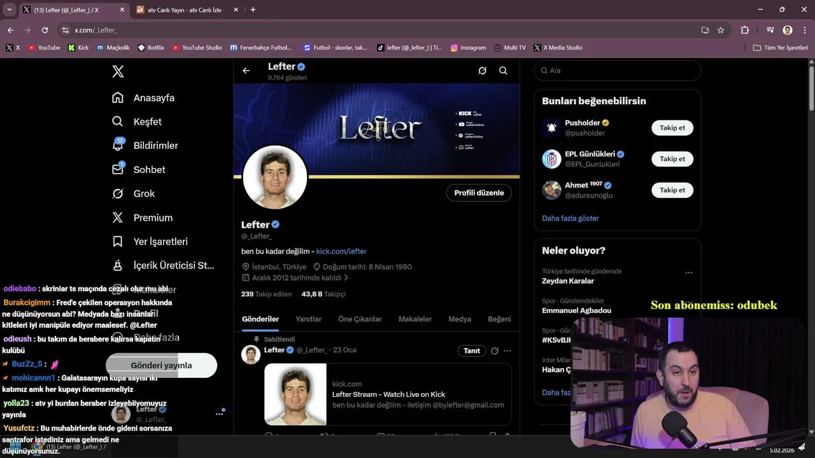
Task: Open 239 Takip edilen list
Action: pyautogui.click(x=267, y=294)
